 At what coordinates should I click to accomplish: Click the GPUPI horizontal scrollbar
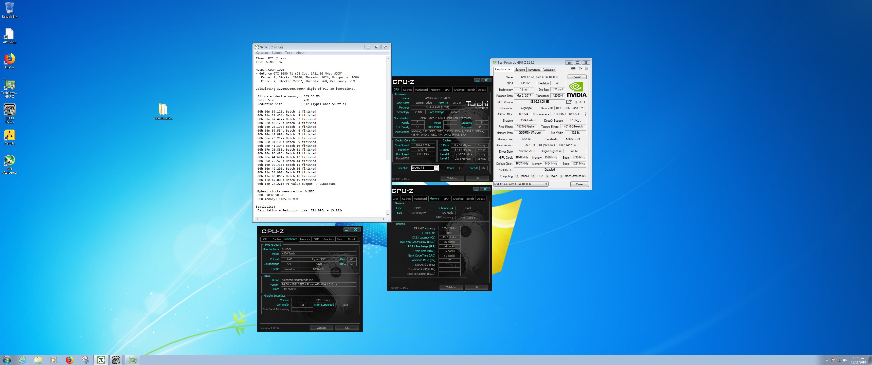tap(320, 219)
